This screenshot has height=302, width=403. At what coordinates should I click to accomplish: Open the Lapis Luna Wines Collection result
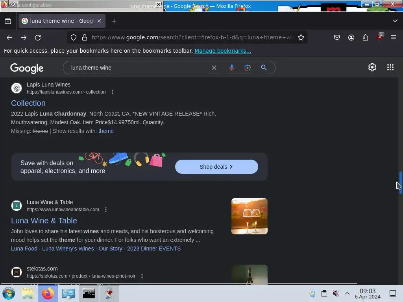(x=28, y=103)
